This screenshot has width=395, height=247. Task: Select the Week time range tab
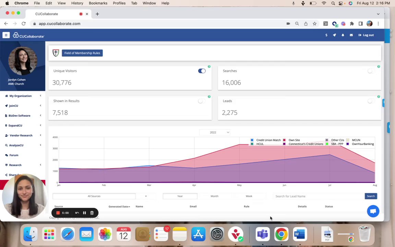[x=249, y=196]
